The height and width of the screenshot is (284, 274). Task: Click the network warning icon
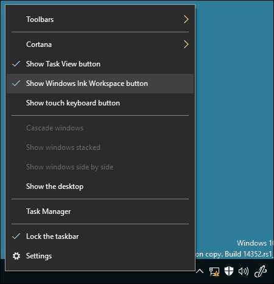point(214,272)
